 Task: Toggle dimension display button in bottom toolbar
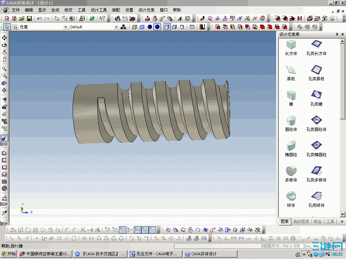(137, 230)
